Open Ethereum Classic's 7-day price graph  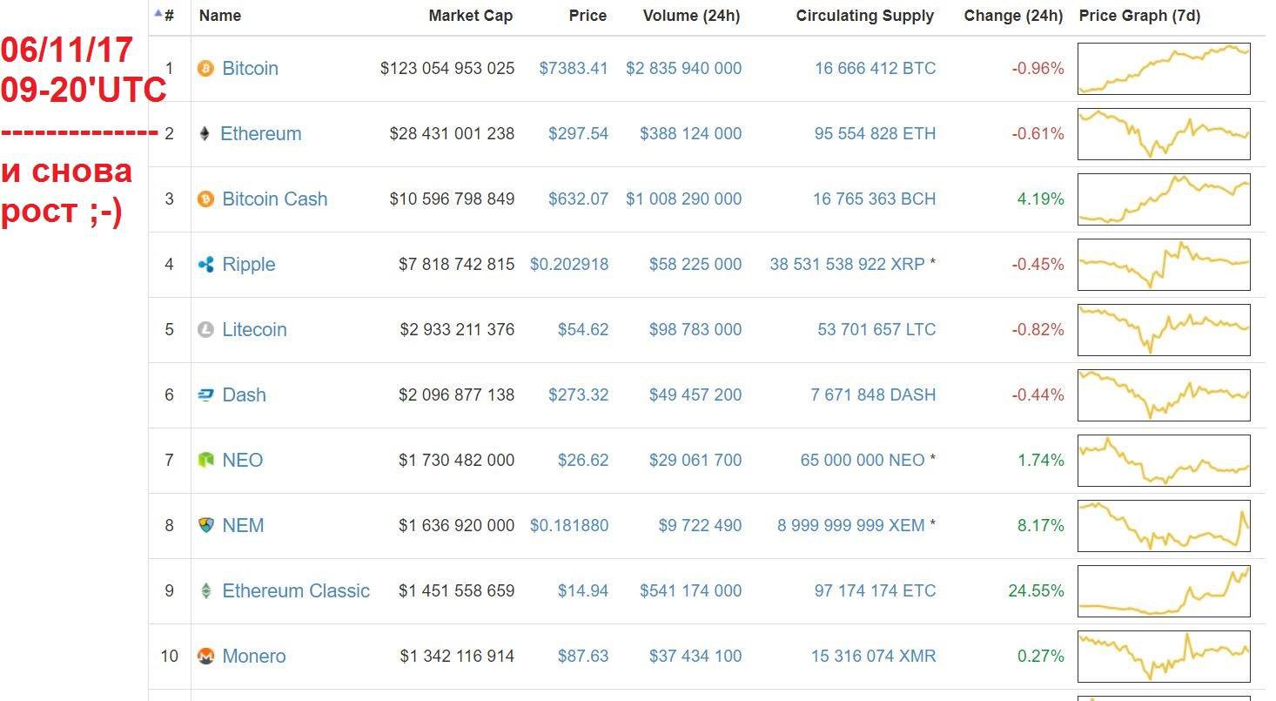pyautogui.click(x=1164, y=590)
